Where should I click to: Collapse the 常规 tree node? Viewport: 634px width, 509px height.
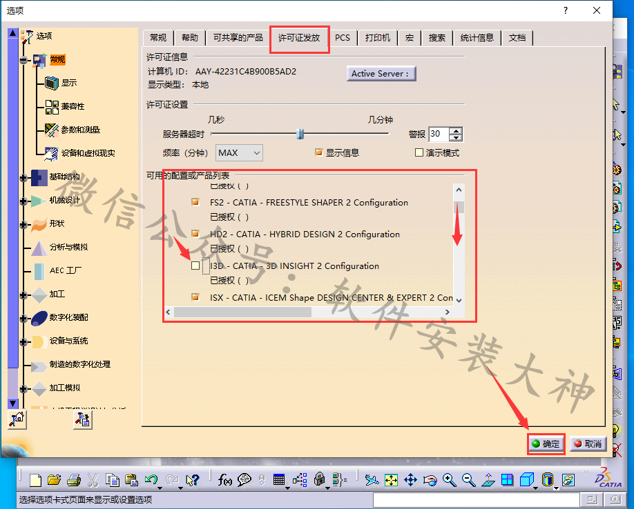point(23,60)
